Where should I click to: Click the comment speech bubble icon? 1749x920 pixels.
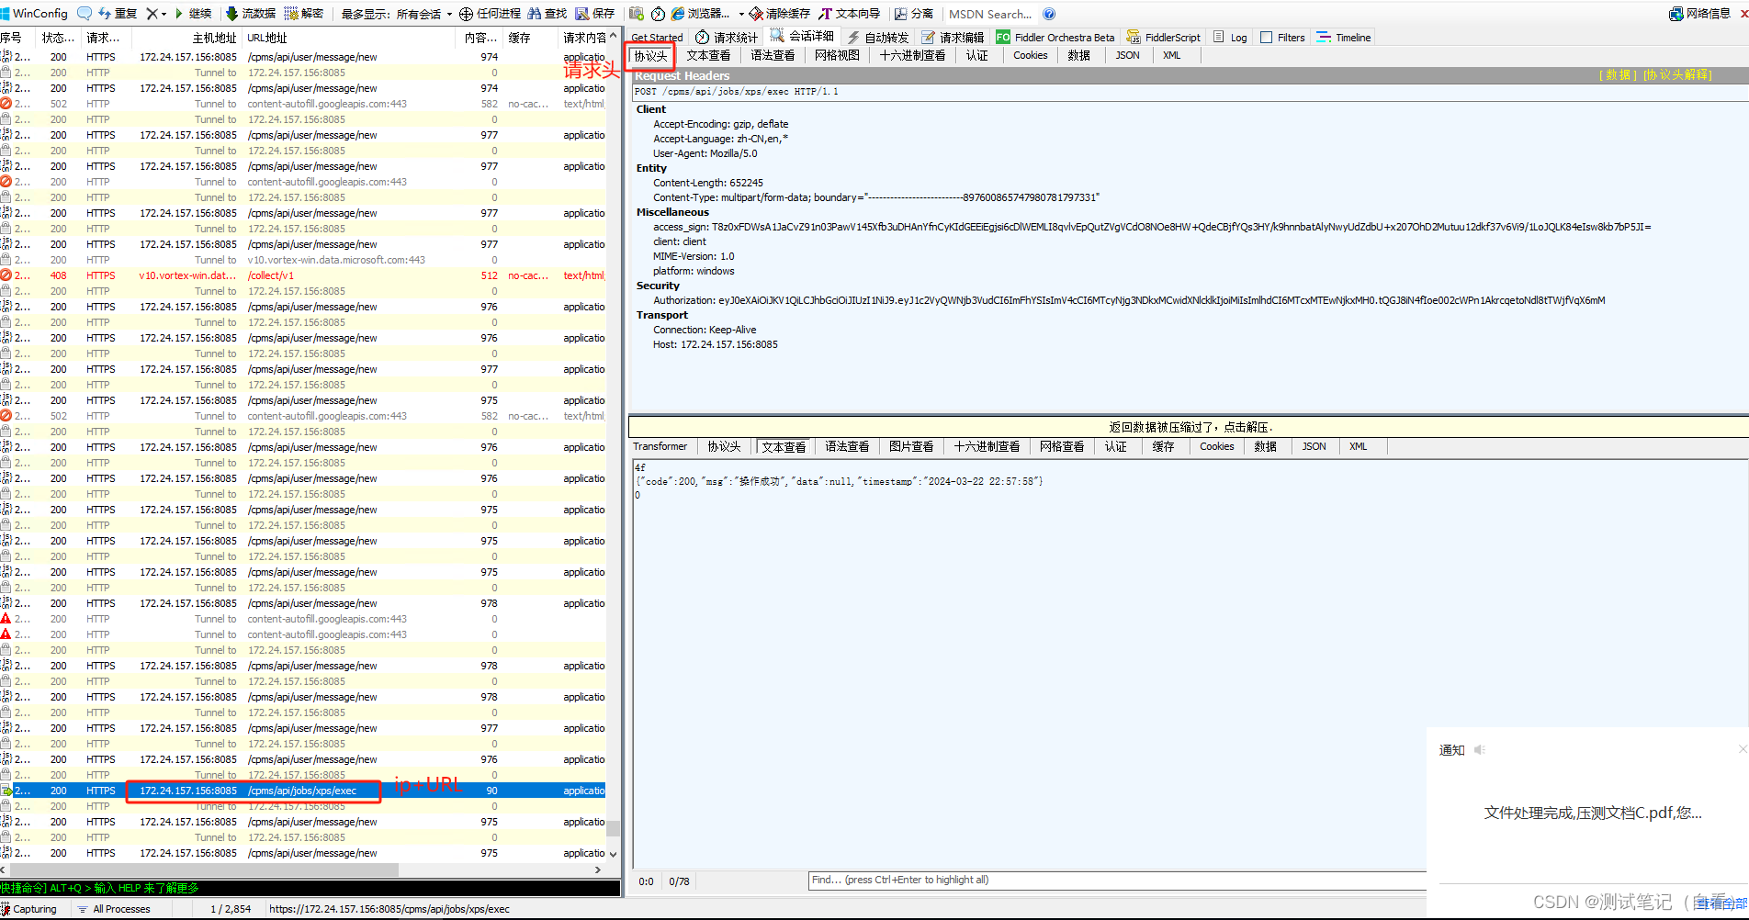point(85,14)
